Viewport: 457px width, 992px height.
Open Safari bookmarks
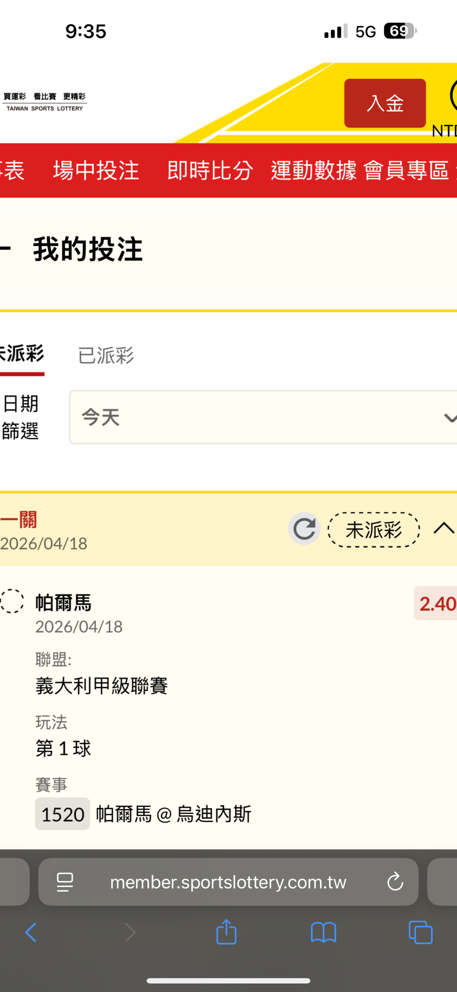point(323,932)
